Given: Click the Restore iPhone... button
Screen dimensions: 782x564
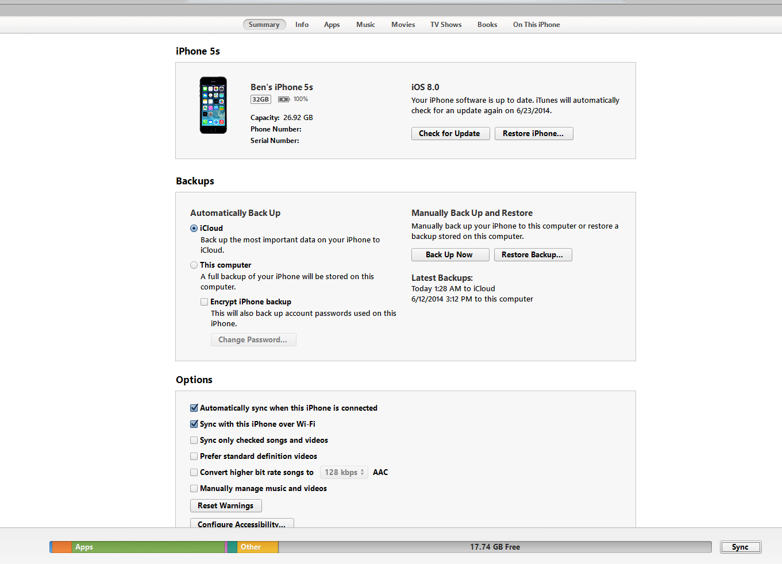Looking at the screenshot, I should point(534,133).
